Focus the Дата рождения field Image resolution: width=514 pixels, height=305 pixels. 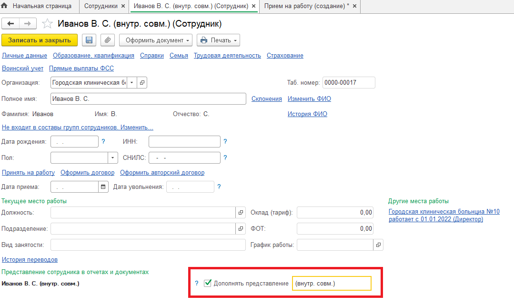click(x=74, y=141)
